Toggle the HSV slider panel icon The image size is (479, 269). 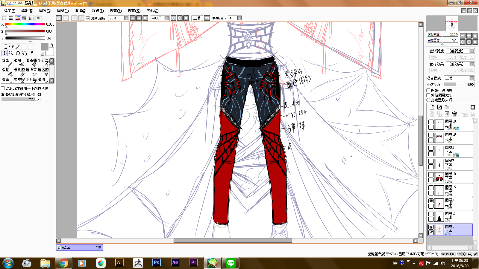point(18,18)
